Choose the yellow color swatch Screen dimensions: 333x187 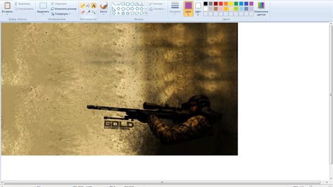[x=231, y=4]
